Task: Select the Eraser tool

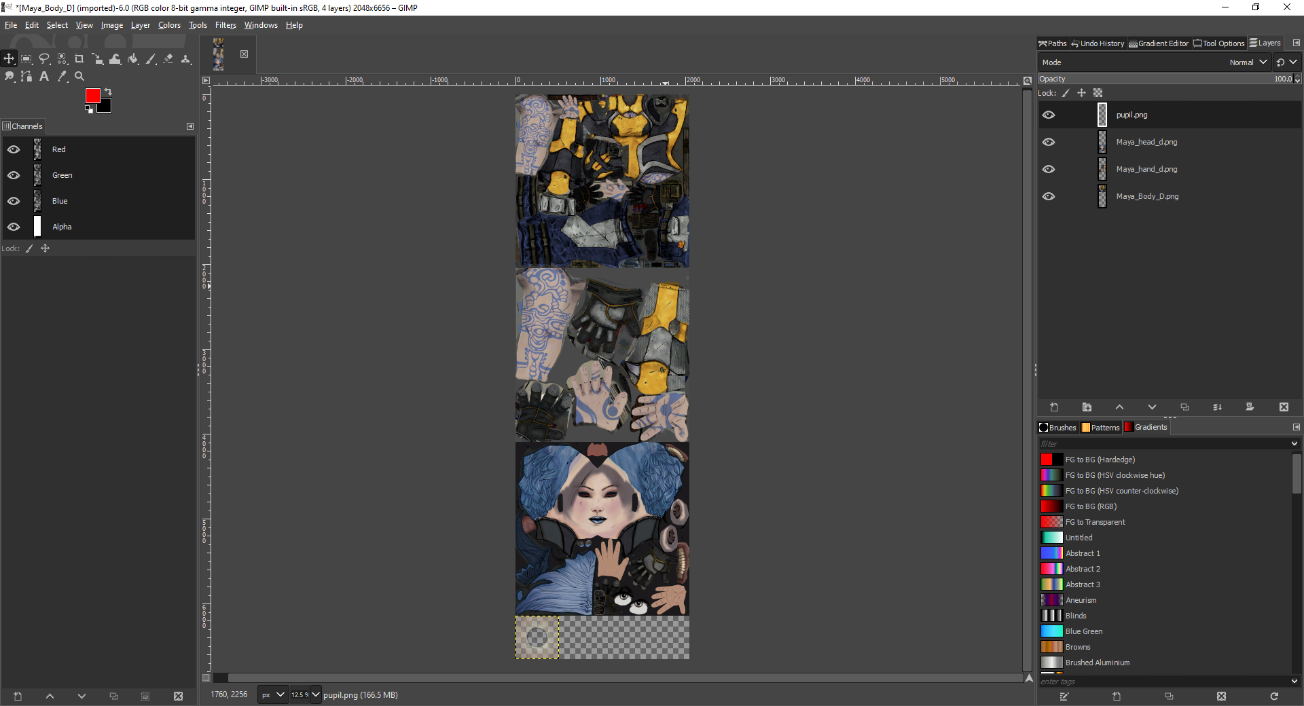Action: [168, 59]
